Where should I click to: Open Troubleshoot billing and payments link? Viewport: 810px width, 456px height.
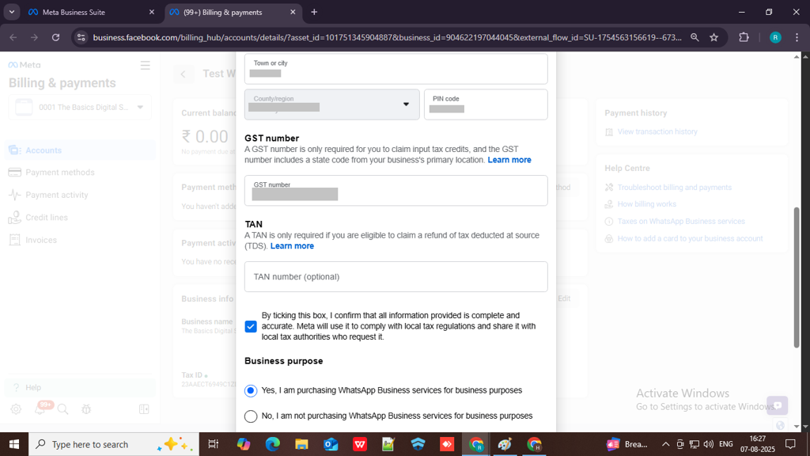[x=674, y=187]
